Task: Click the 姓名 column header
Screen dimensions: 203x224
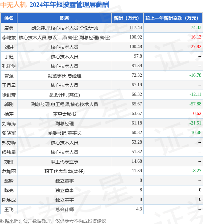Action: pyautogui.click(x=9, y=18)
